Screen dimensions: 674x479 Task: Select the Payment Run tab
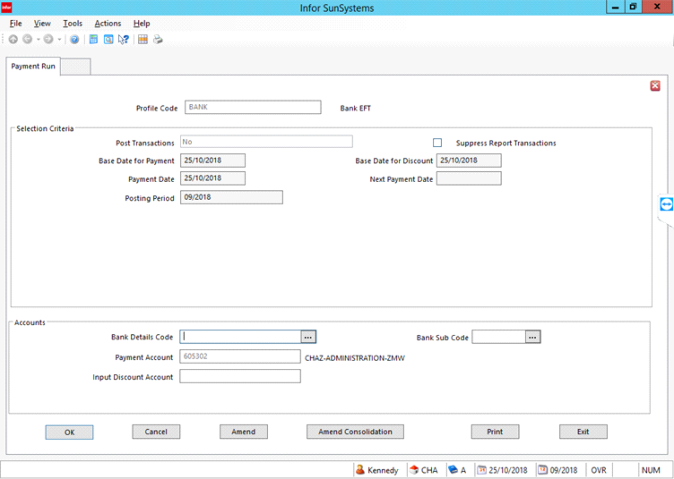pos(33,66)
